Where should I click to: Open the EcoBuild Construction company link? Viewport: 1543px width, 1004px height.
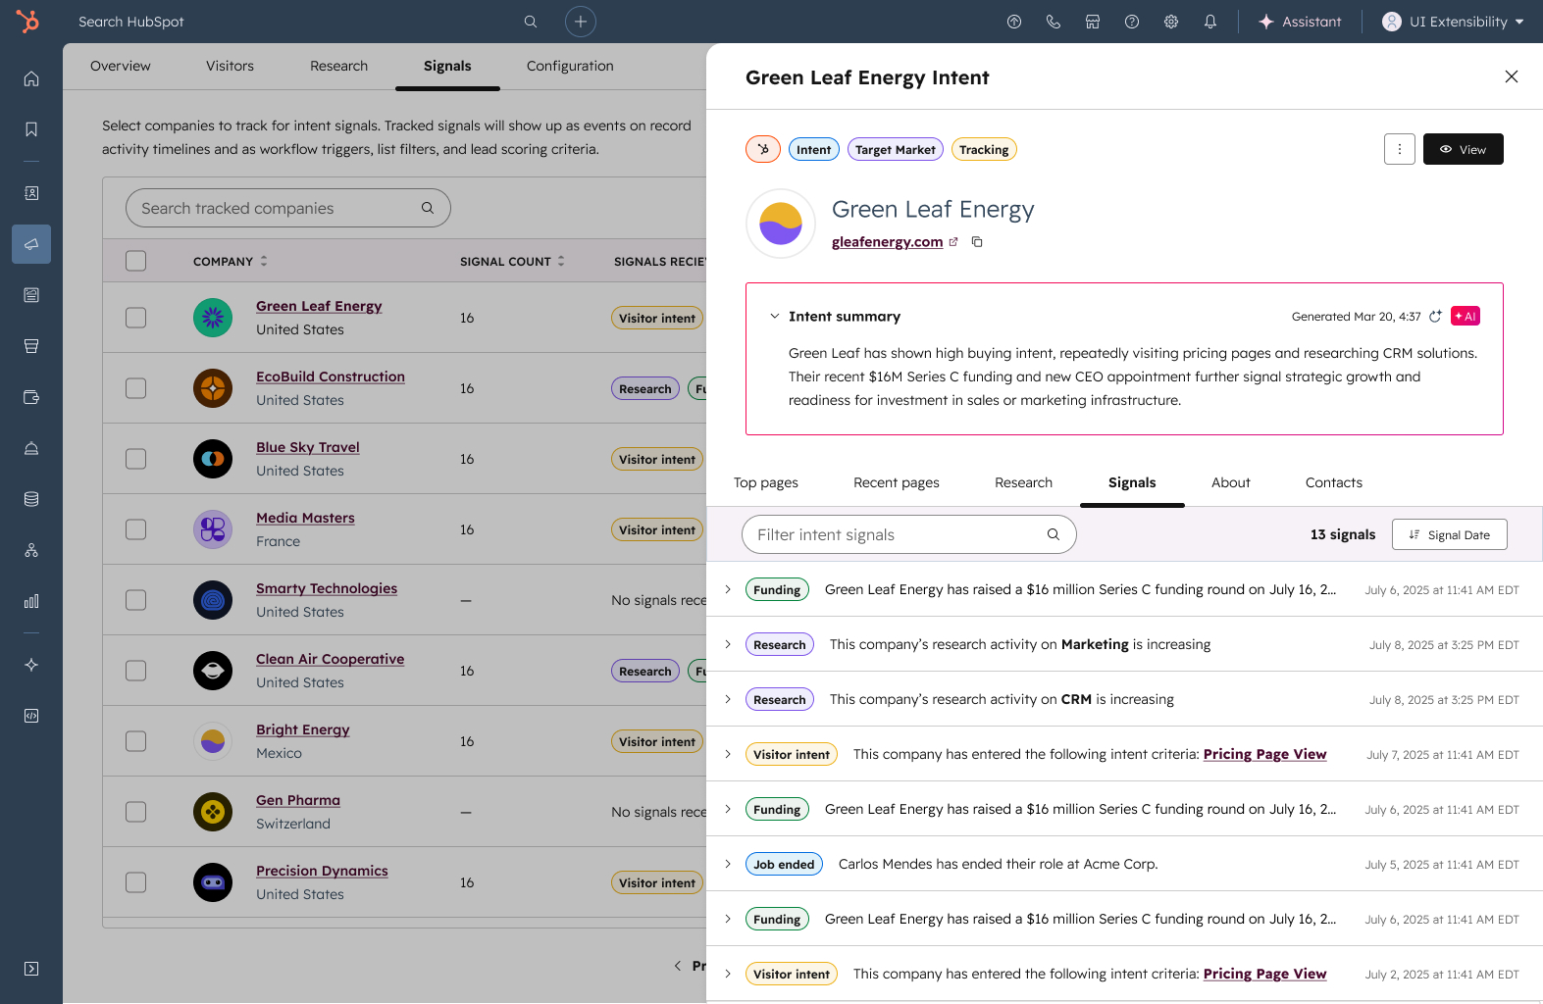331,376
